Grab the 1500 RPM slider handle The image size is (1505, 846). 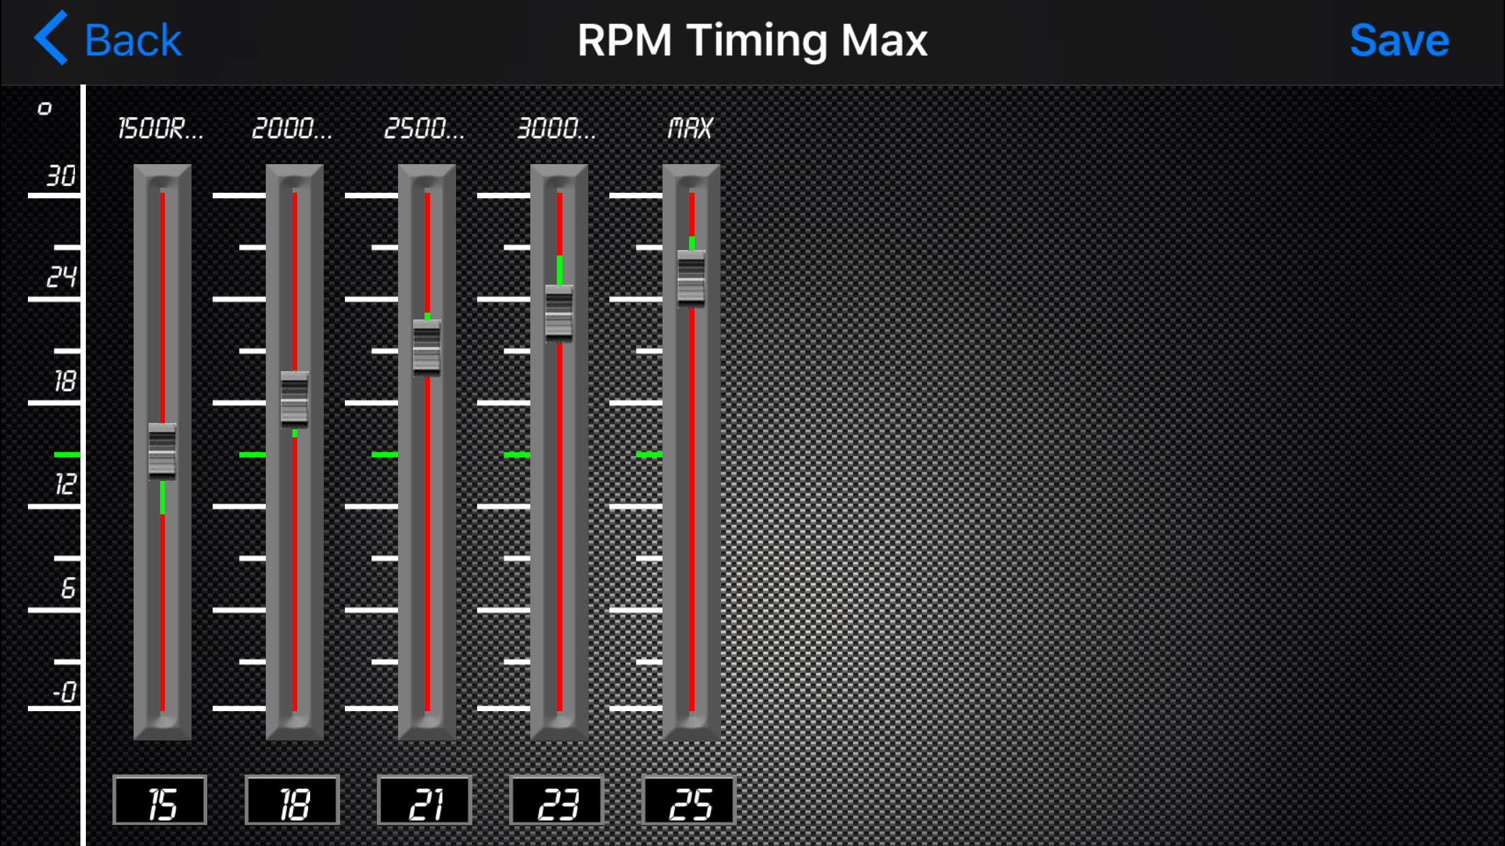point(162,450)
